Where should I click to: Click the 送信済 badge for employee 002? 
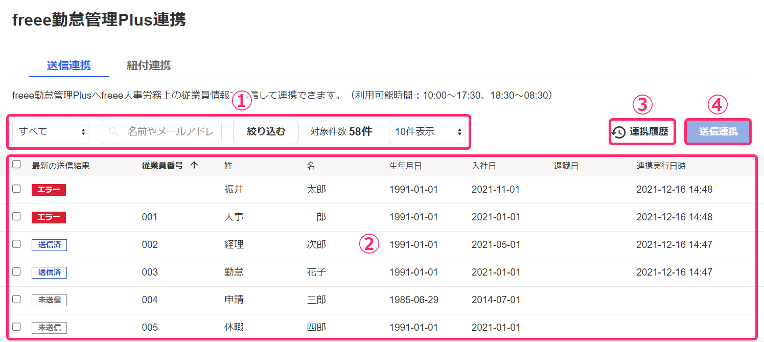[49, 245]
